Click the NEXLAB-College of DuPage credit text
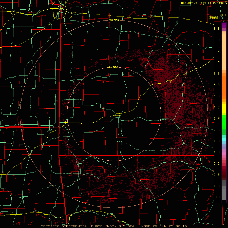This screenshot has height=228, width=228. 203,3
